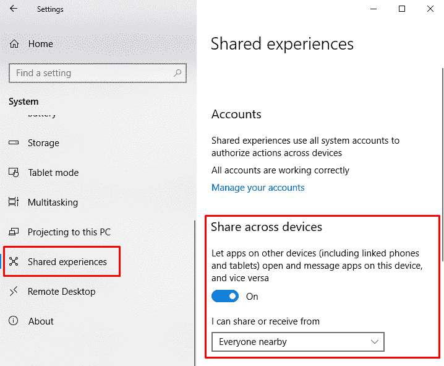Click the 'Shared experiences' page title

pos(282,44)
